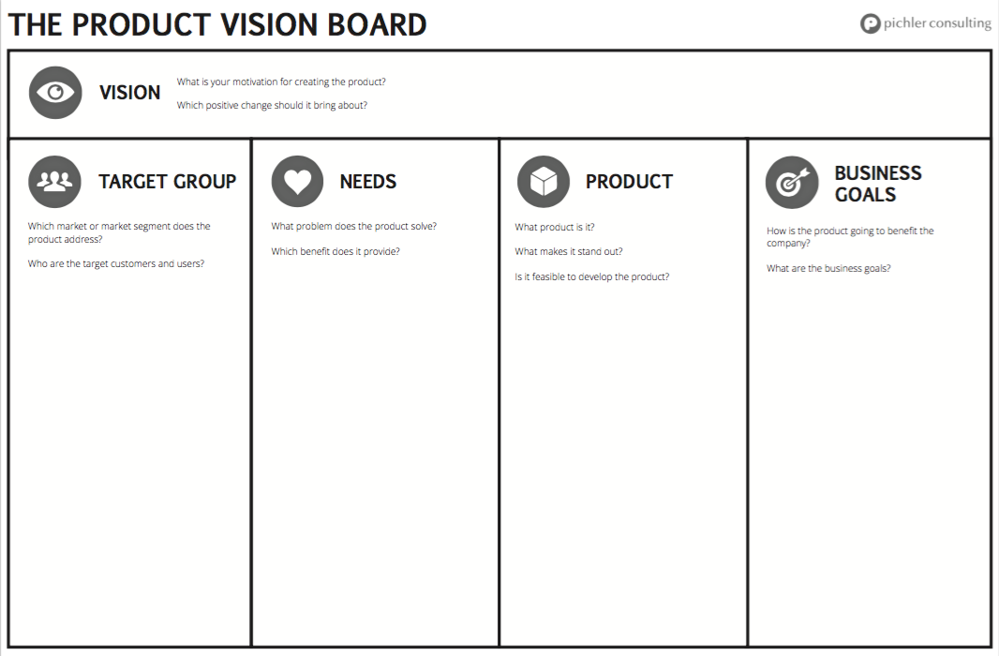The width and height of the screenshot is (999, 656).
Task: Select the TARGET GROUP heading
Action: pos(167,182)
